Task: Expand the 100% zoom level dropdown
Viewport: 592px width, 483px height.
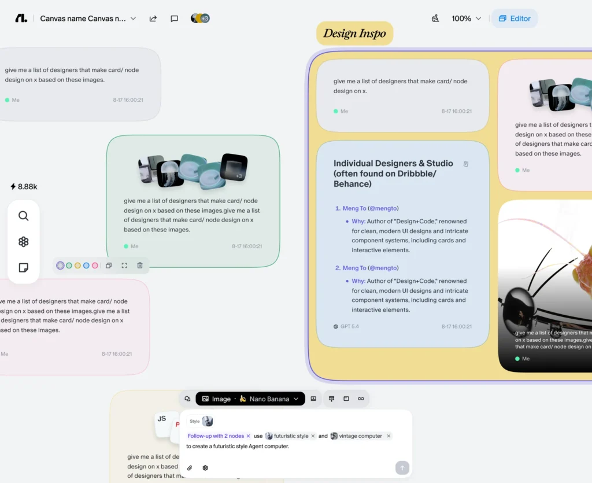Action: point(467,19)
